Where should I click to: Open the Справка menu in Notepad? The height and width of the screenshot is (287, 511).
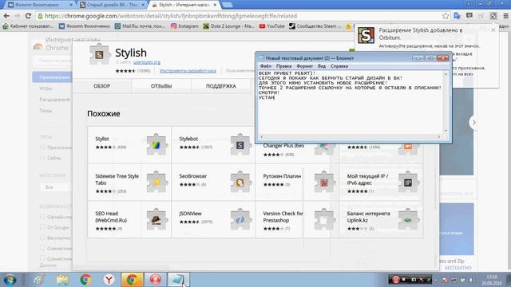click(x=339, y=66)
